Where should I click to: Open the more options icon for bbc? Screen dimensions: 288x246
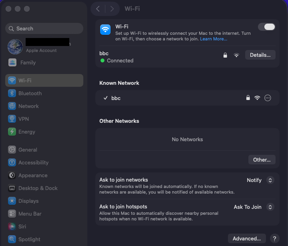point(268,98)
